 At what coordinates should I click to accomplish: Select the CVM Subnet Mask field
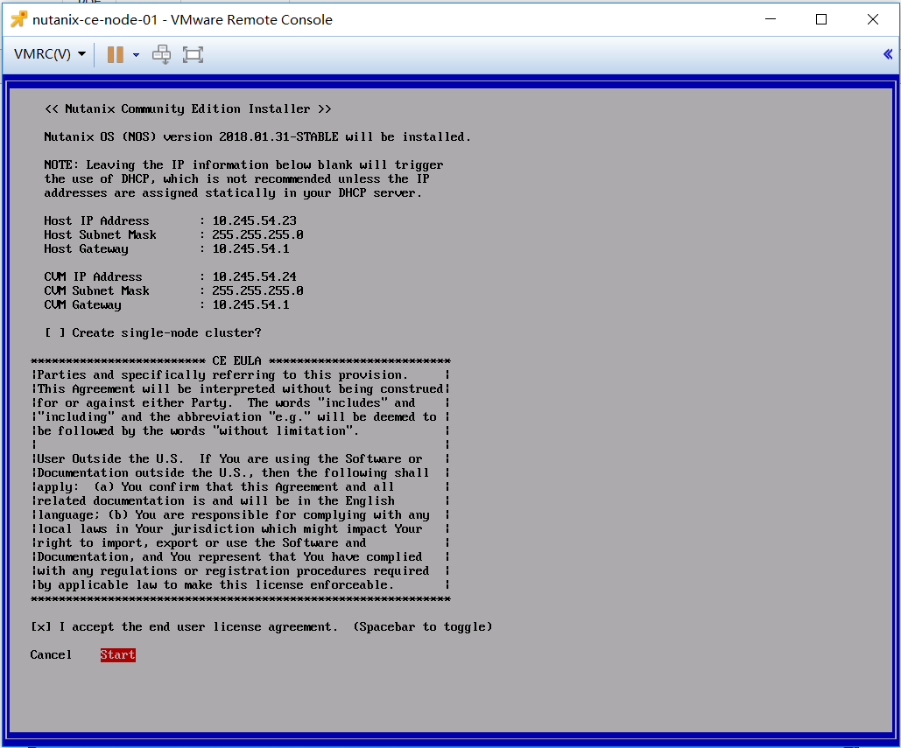click(x=257, y=291)
